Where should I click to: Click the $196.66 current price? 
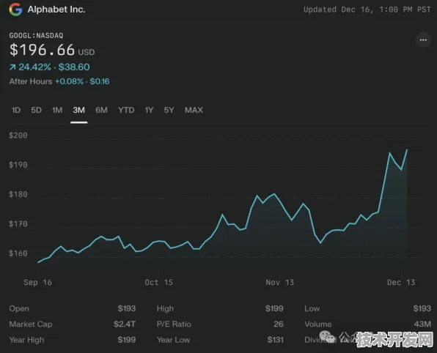pos(43,50)
